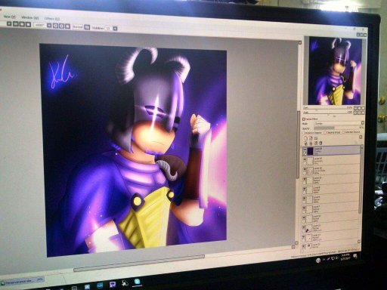Enable the Clipping Group checkbox
The height and width of the screenshot is (290, 387).
[x=325, y=132]
